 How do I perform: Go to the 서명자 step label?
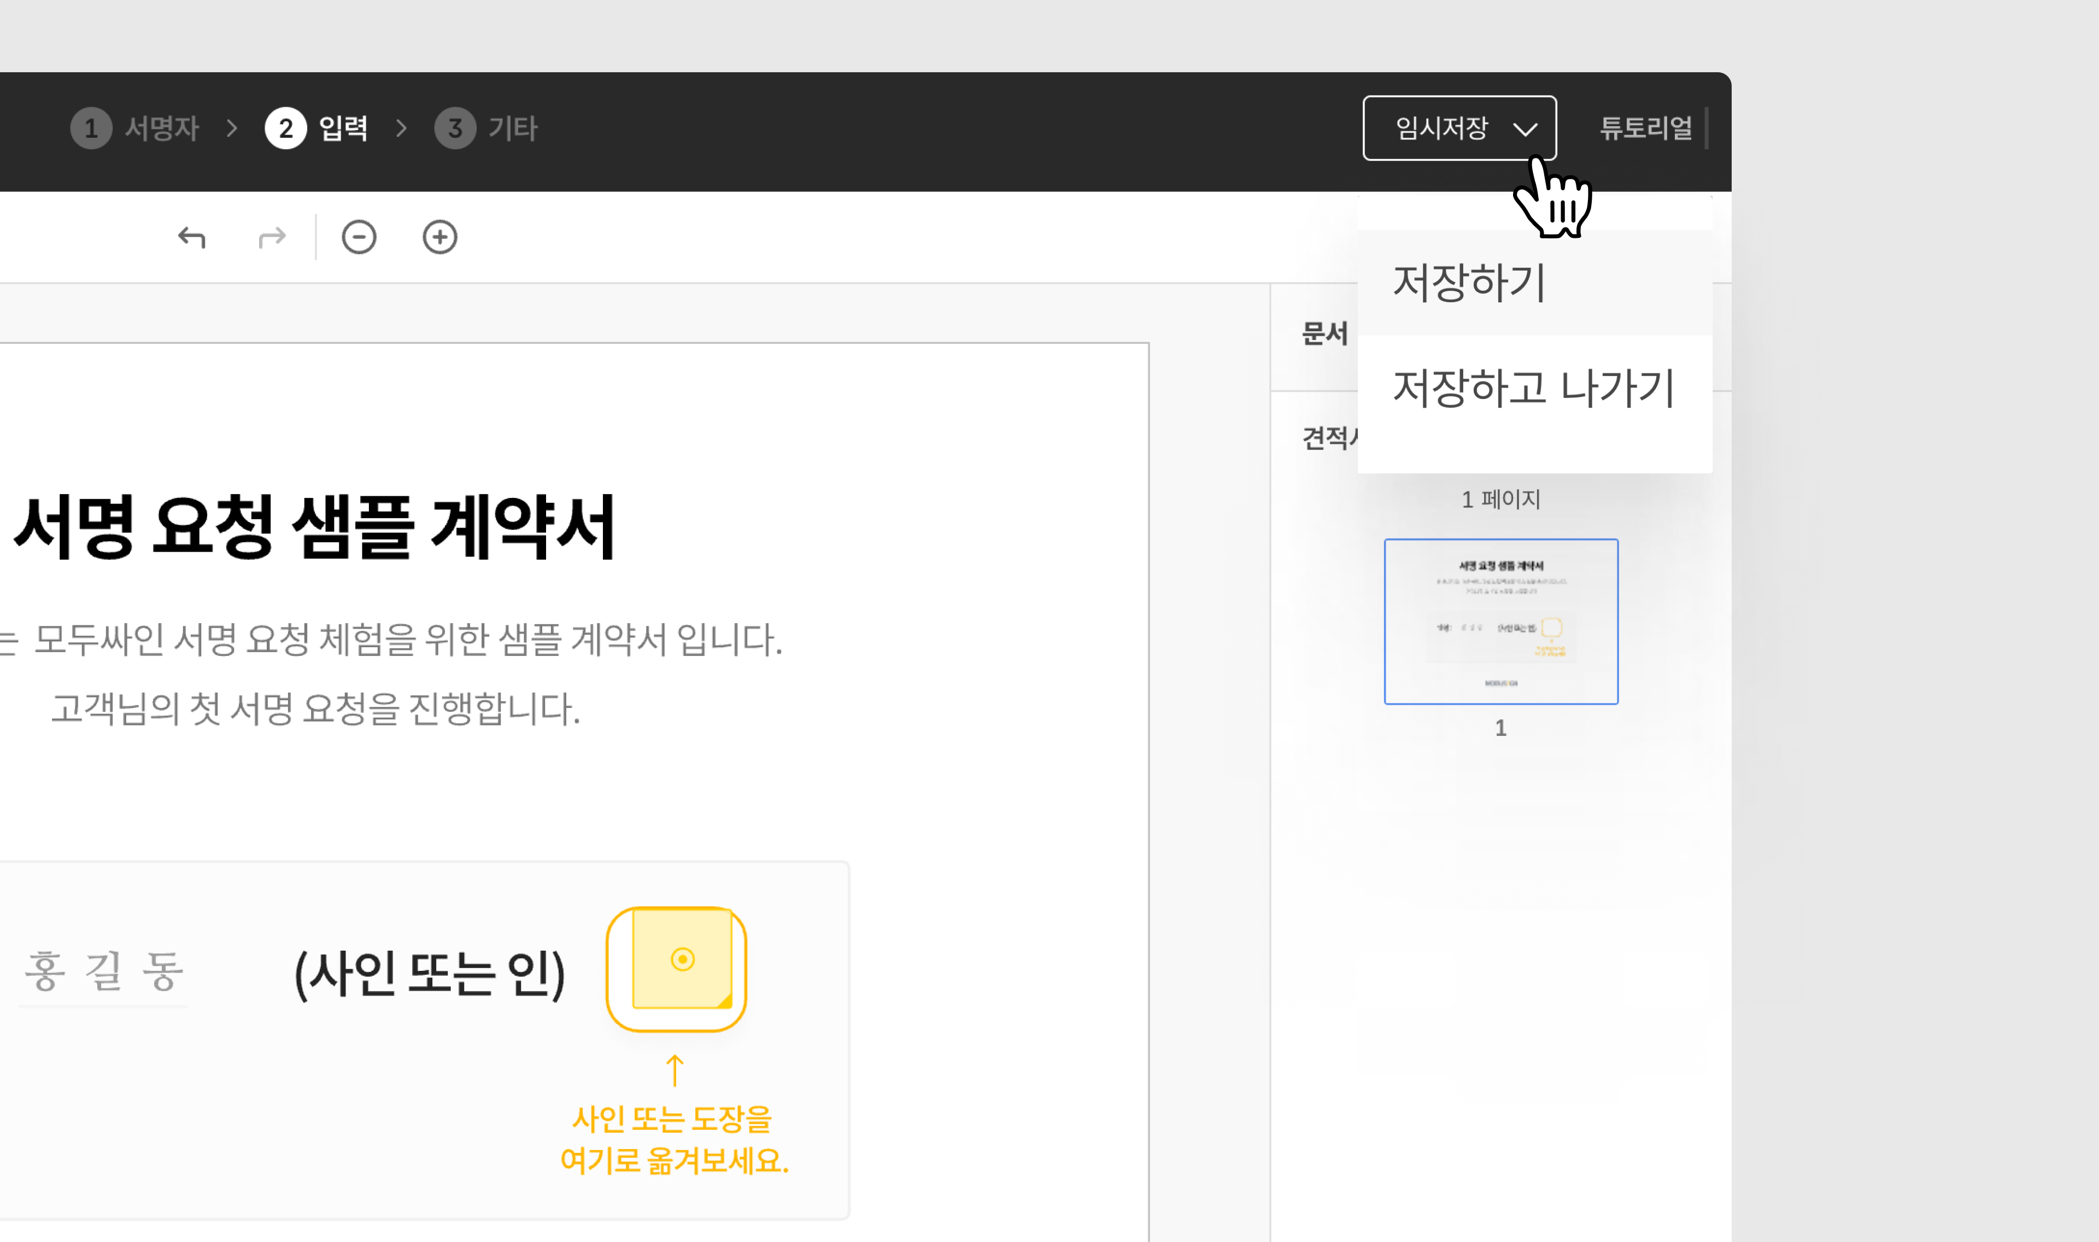[x=162, y=129]
